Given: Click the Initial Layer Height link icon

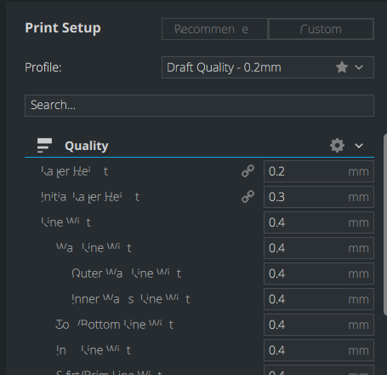Looking at the screenshot, I should [248, 197].
